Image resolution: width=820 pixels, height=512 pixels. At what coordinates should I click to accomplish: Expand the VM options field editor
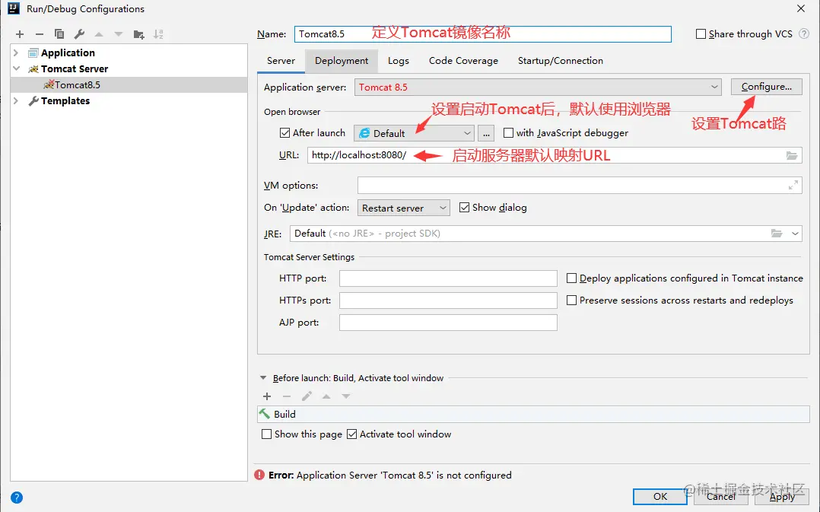[x=793, y=185]
